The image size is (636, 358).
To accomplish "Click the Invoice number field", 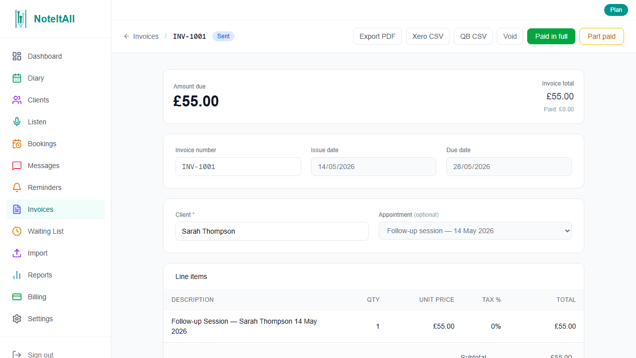I will tap(238, 167).
